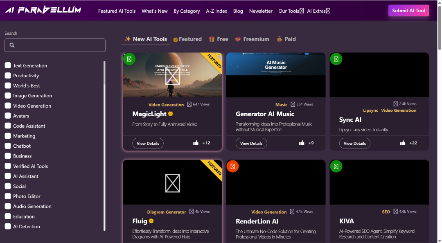Switch to the New AI Tools tab
This screenshot has height=243, width=442.
146,39
